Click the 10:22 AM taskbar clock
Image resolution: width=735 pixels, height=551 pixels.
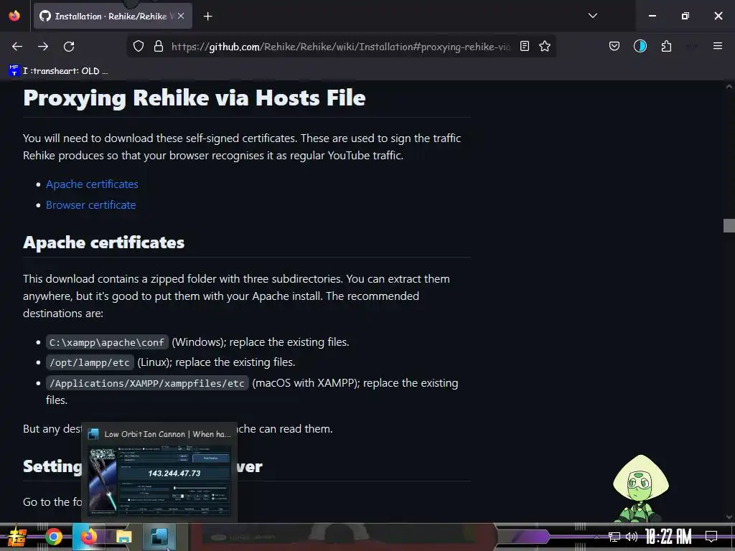tap(668, 537)
